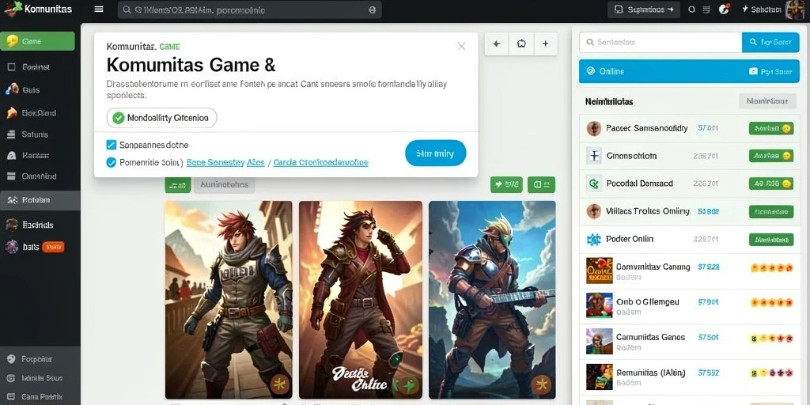Open the red-haired armored character card
The image size is (810, 405).
[x=229, y=300]
